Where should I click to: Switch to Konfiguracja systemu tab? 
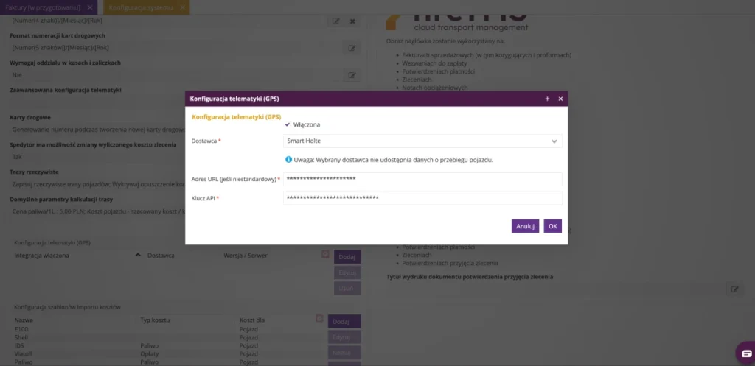(x=141, y=7)
